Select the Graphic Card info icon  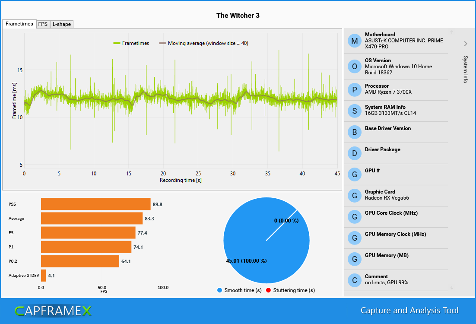[354, 195]
